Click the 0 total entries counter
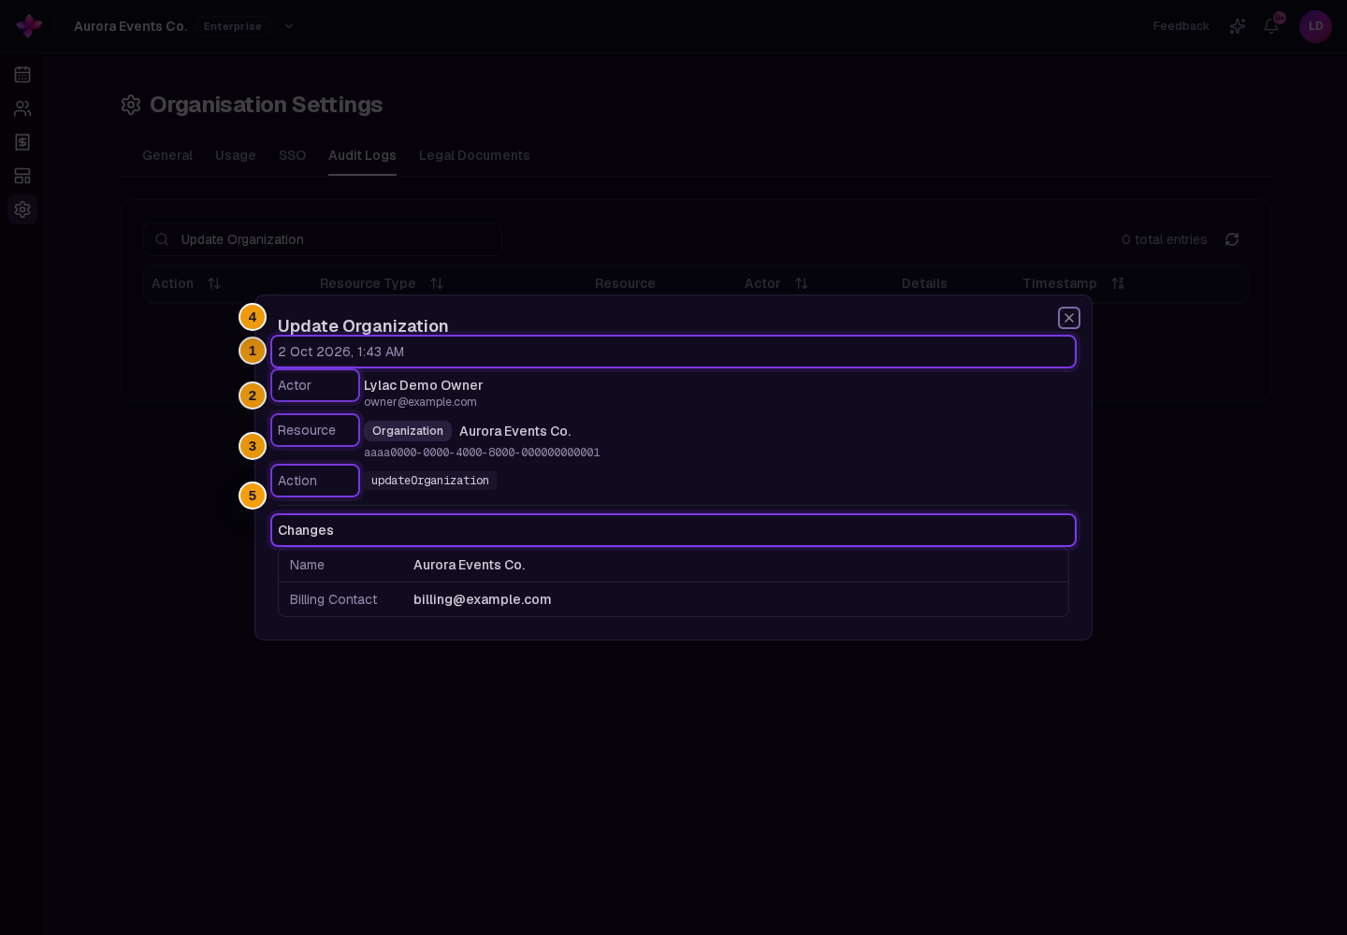 tap(1165, 239)
